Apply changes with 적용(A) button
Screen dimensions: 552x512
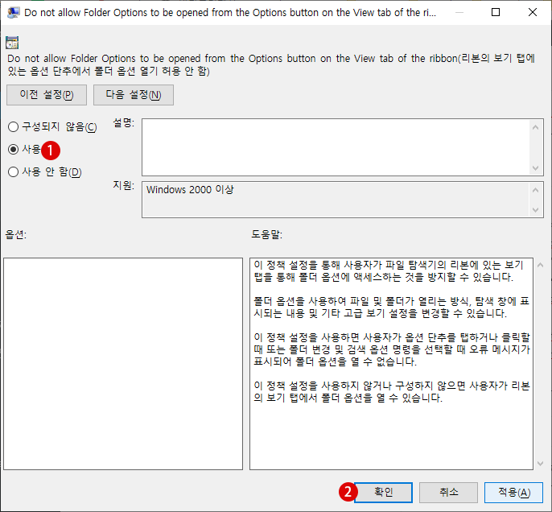[x=513, y=493]
